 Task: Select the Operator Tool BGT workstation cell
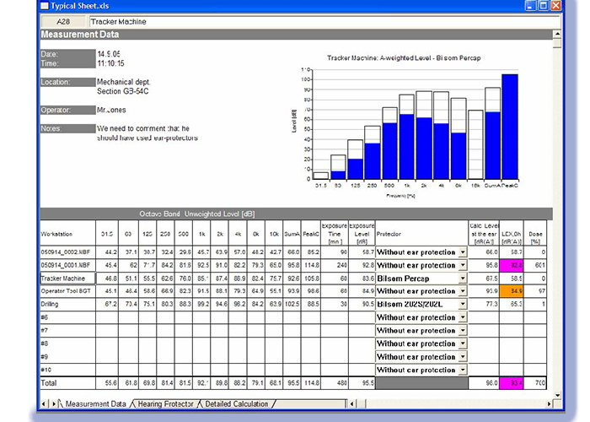coord(67,291)
